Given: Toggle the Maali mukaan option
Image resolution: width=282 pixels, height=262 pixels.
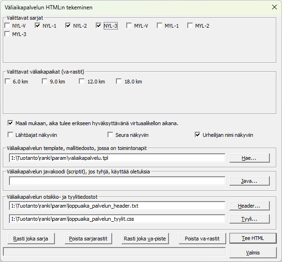Looking at the screenshot, I should click(x=11, y=123).
